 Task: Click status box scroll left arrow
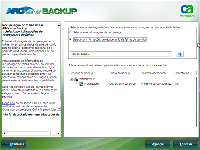coord(4,133)
